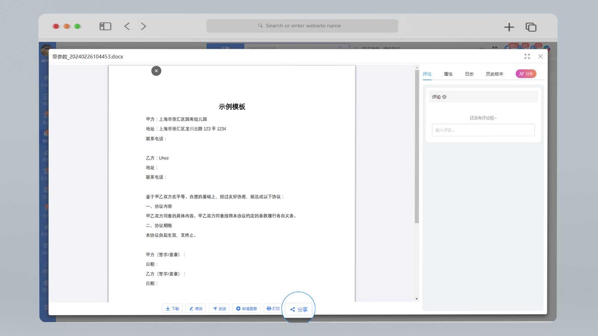View the 历史版本 version history tab
Image resolution: width=598 pixels, height=336 pixels.
494,74
